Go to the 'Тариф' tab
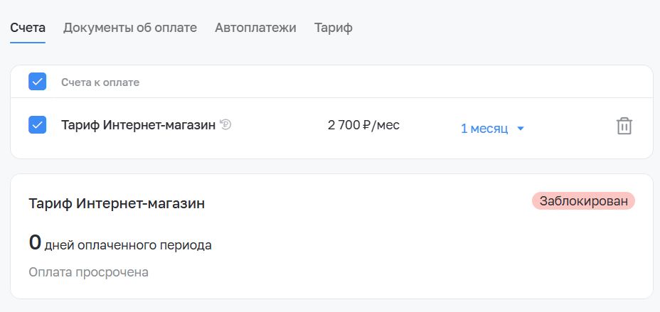 (x=334, y=28)
